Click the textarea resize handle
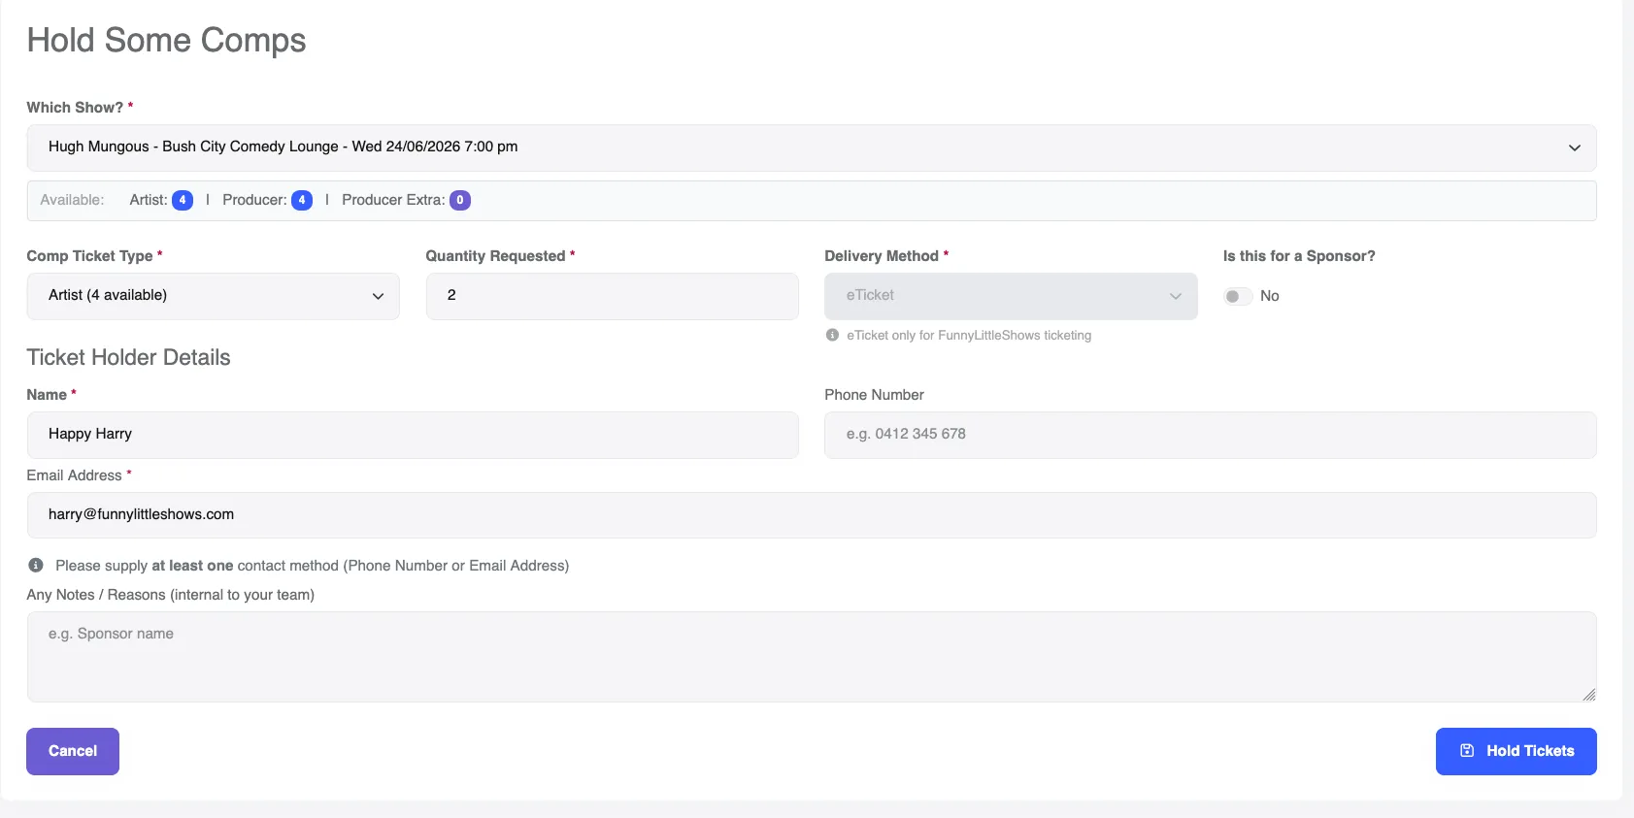The height and width of the screenshot is (818, 1634). 1588,694
